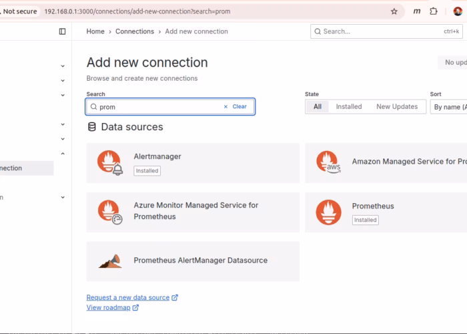Open the Sort by name dropdown
467x334 pixels.
448,106
